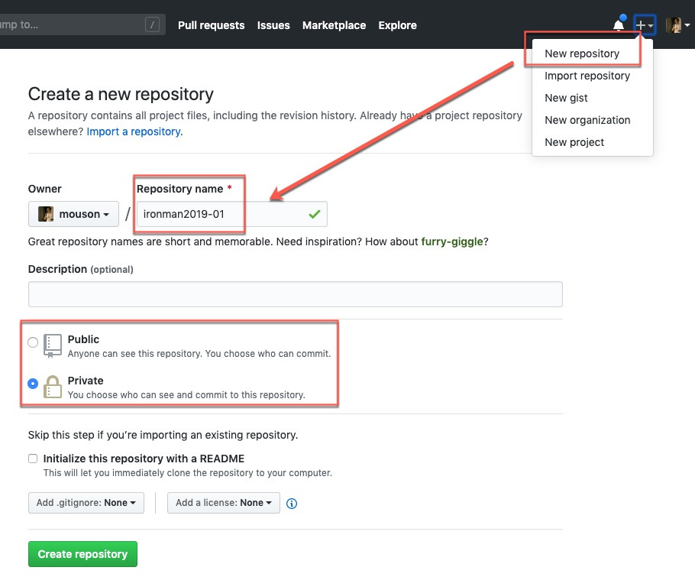695x577 pixels.
Task: Click the Create repository button
Action: pyautogui.click(x=83, y=554)
